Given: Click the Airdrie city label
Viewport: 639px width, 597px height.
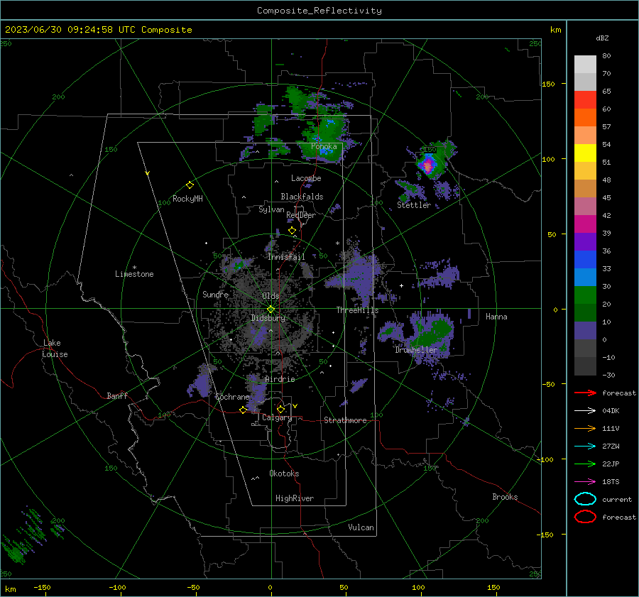Looking at the screenshot, I should tap(280, 379).
